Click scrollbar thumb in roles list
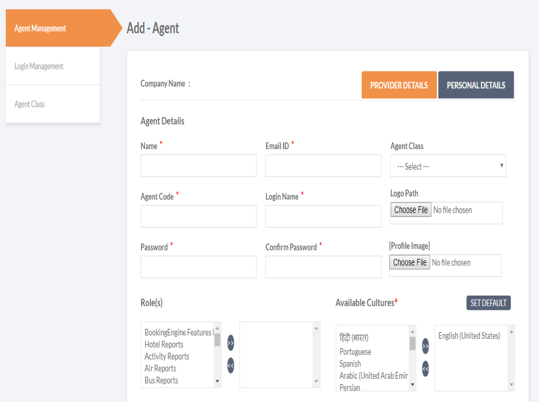The height and width of the screenshot is (402, 539). [x=217, y=340]
